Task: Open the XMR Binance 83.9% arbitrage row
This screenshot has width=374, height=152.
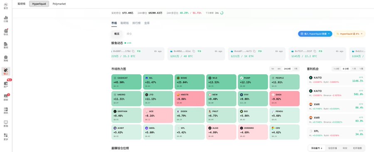Action: [x=336, y=119]
